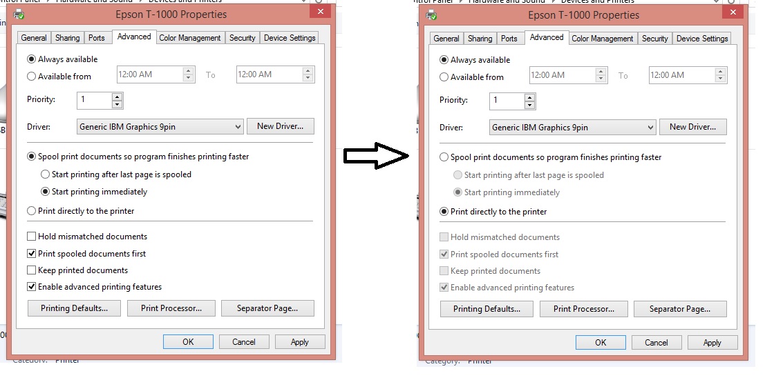
Task: Open Printing Defaults in left dialog
Action: [x=74, y=308]
